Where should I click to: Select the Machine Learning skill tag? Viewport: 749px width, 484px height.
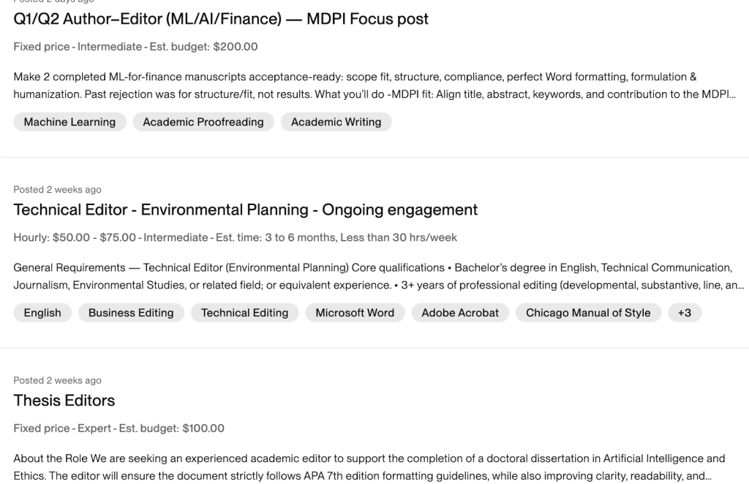click(69, 122)
